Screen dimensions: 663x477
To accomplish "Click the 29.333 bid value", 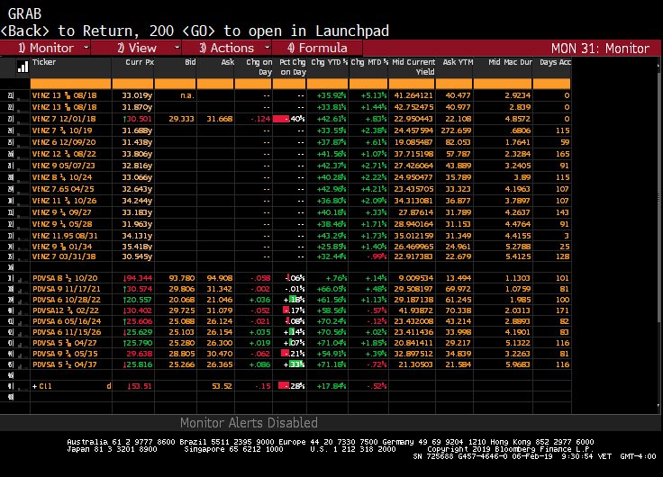I will tap(181, 119).
